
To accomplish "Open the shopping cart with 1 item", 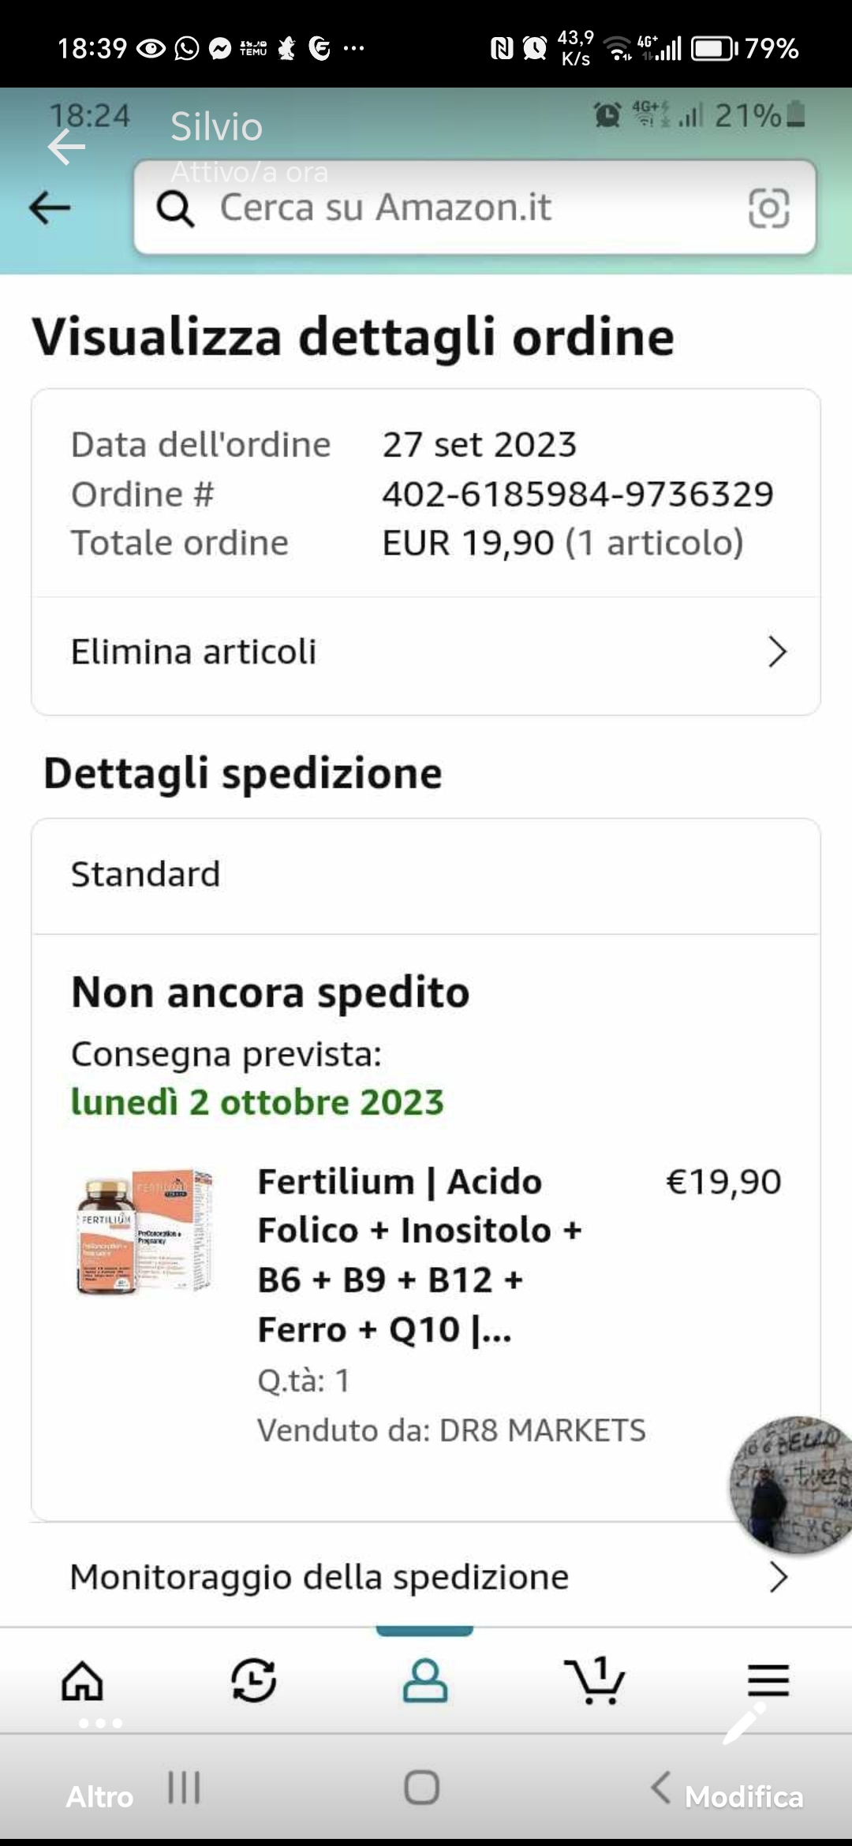I will coord(595,1680).
